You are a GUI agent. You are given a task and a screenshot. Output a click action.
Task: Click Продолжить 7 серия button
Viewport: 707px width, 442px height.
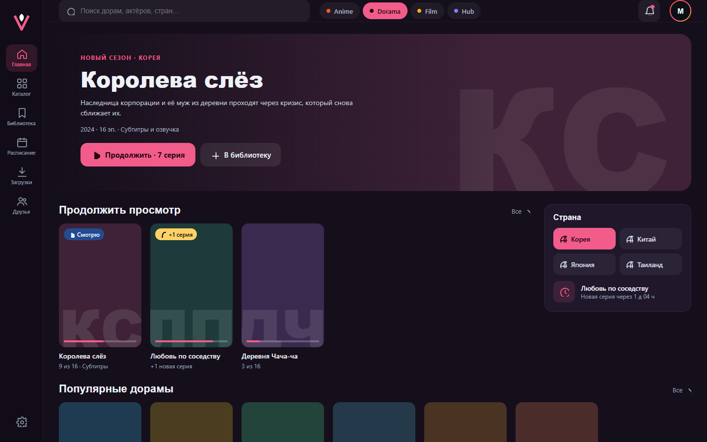[x=138, y=155]
